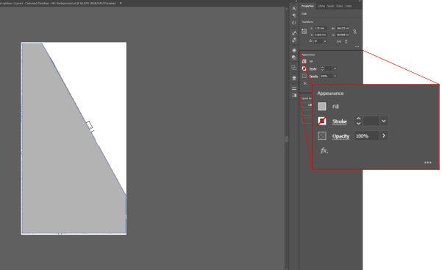Screen dimensions: 442x270
Task: Click the X position field in Transform
Action: (x=321, y=28)
